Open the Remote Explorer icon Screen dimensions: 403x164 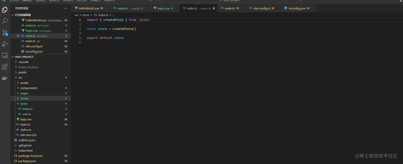4,55
